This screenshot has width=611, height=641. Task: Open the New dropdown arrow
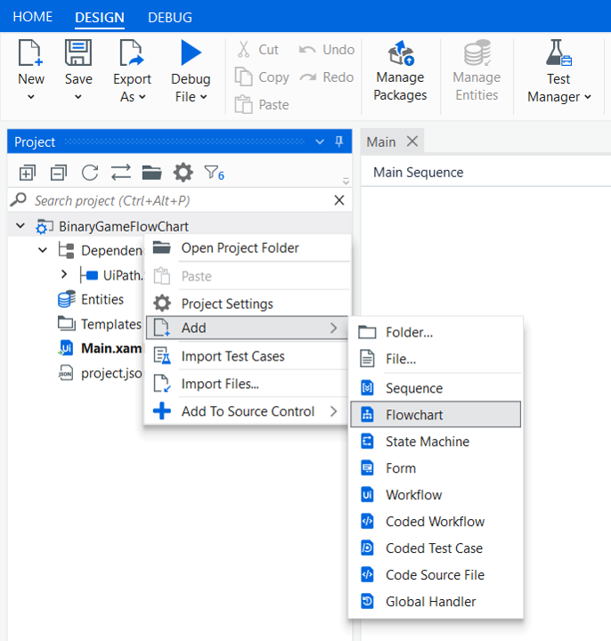(31, 97)
